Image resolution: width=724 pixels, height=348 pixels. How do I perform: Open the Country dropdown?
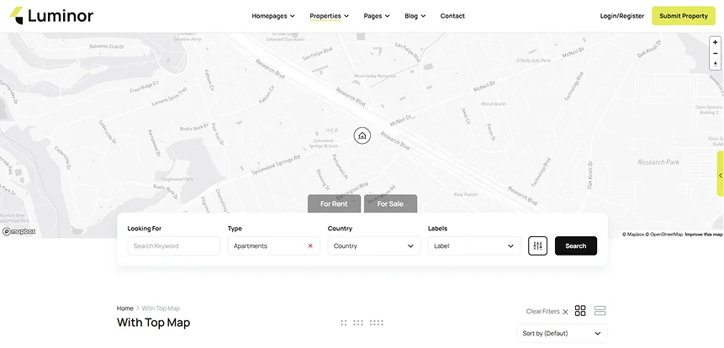tap(373, 246)
